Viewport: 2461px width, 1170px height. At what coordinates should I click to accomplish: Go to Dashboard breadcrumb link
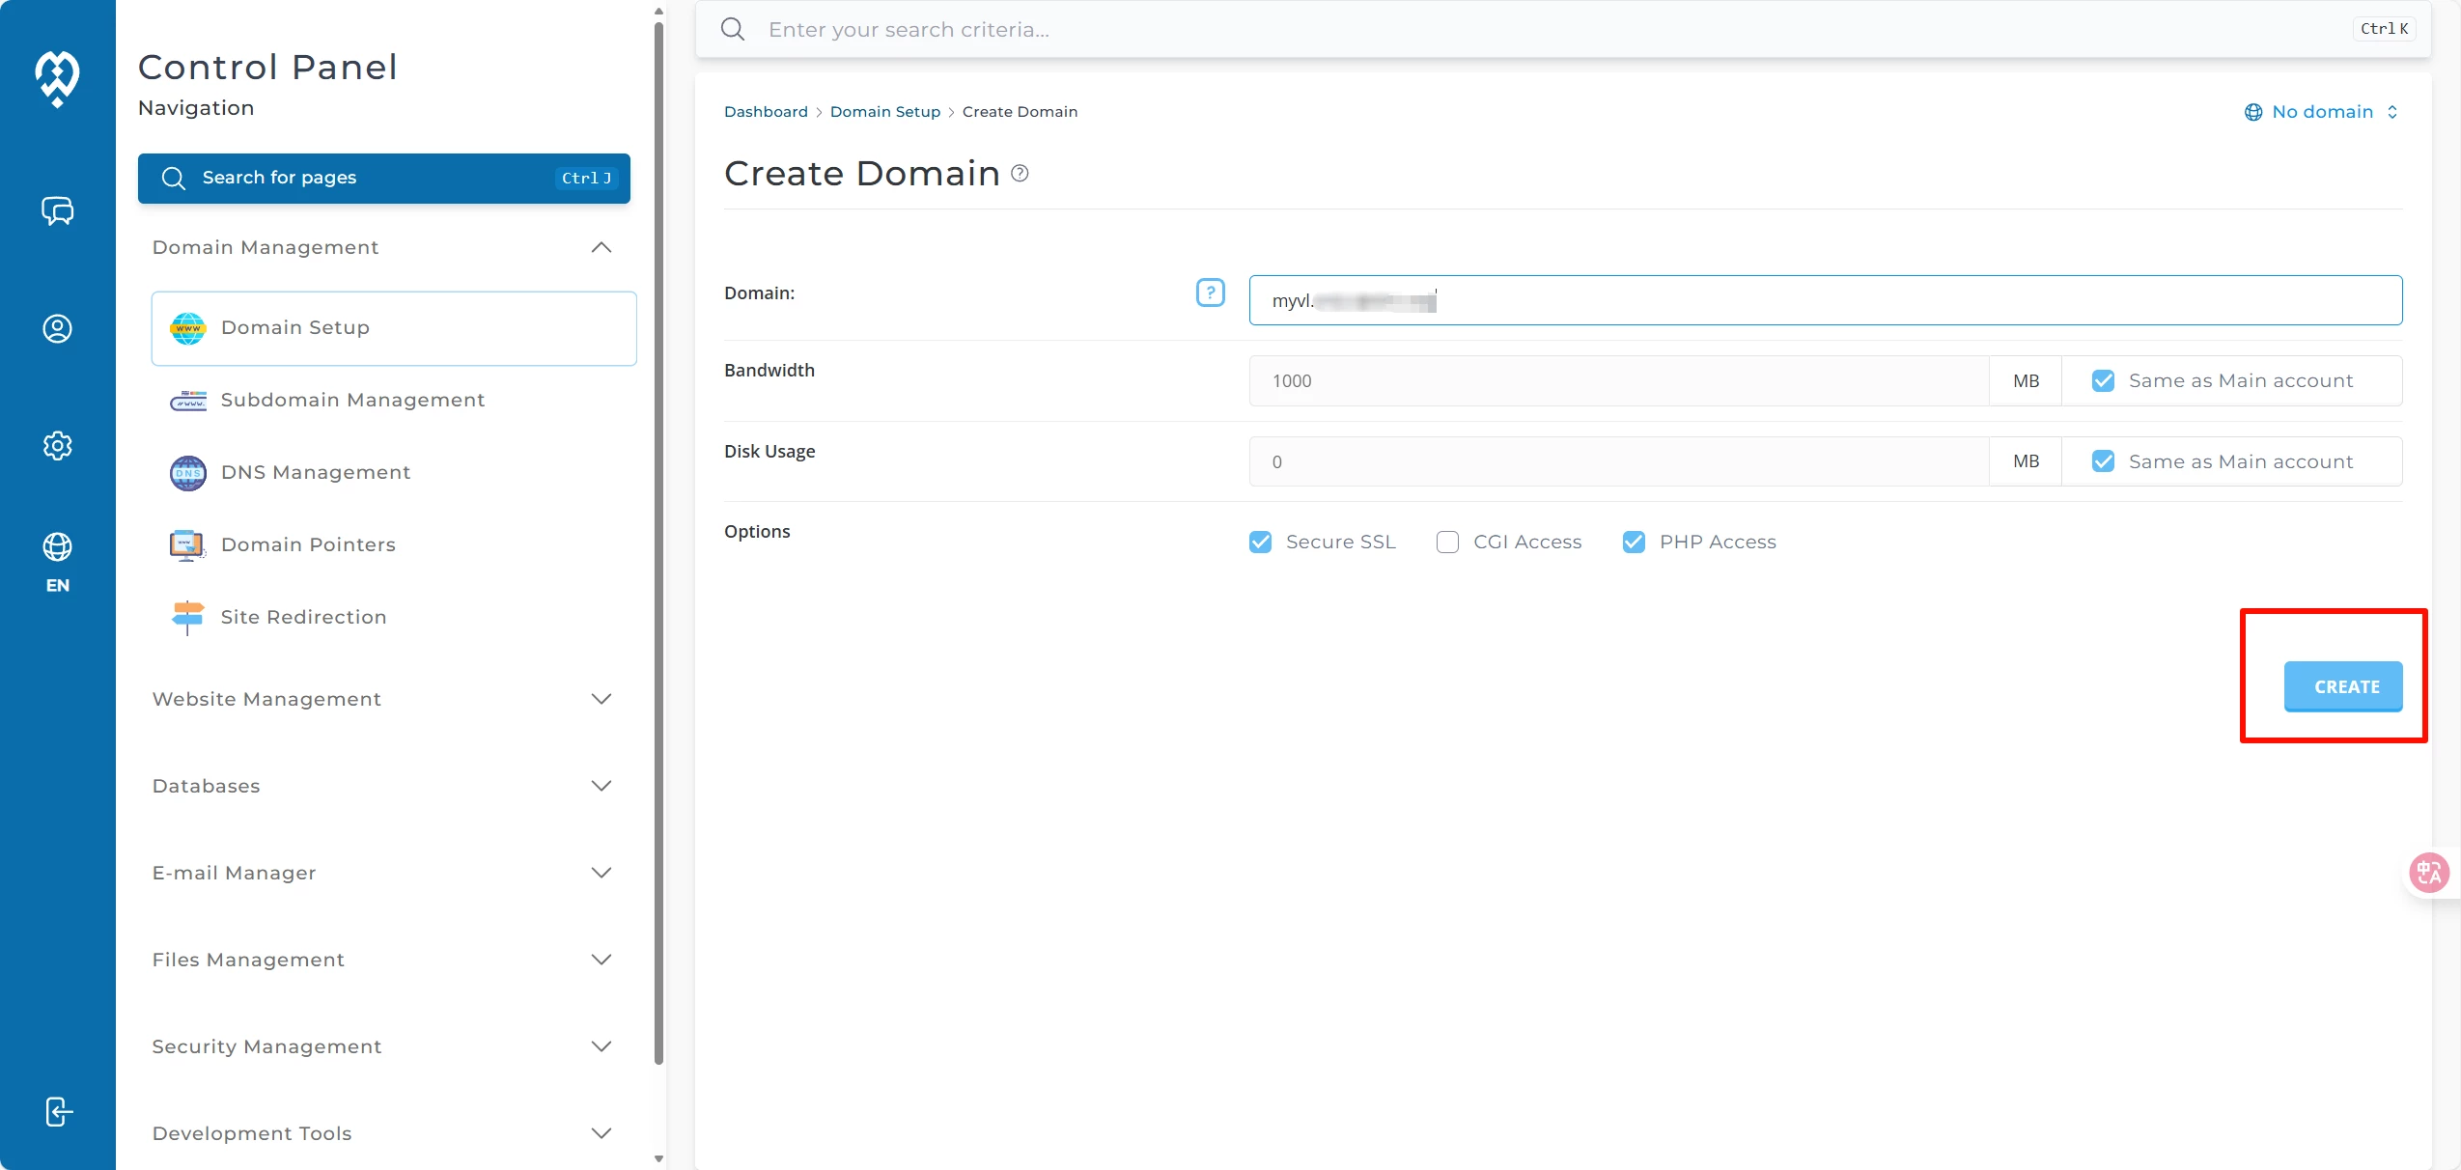coord(766,112)
